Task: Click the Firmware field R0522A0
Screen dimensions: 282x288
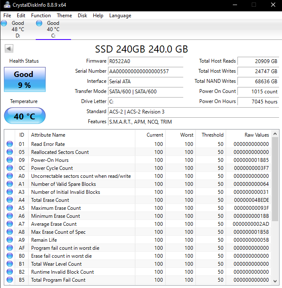Action: [x=145, y=61]
